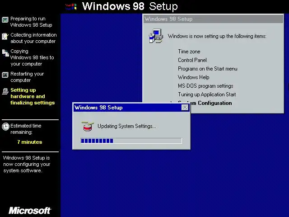Click highlighted 'Setting up hardware' step text
This screenshot has height=217, width=289.
pyautogui.click(x=33, y=96)
